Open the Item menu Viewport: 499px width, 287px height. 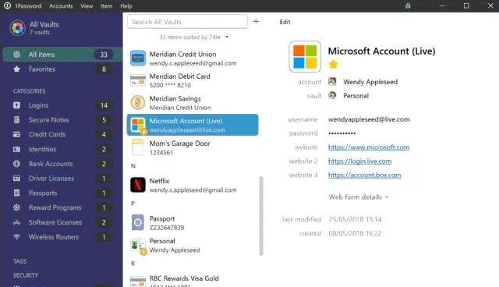click(106, 6)
